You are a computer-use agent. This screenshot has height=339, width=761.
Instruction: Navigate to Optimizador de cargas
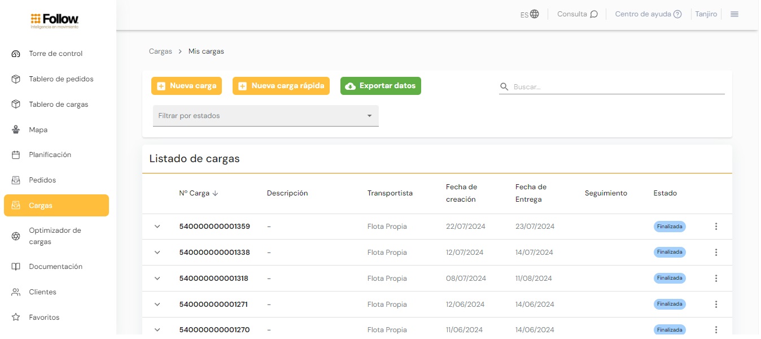[x=55, y=236]
